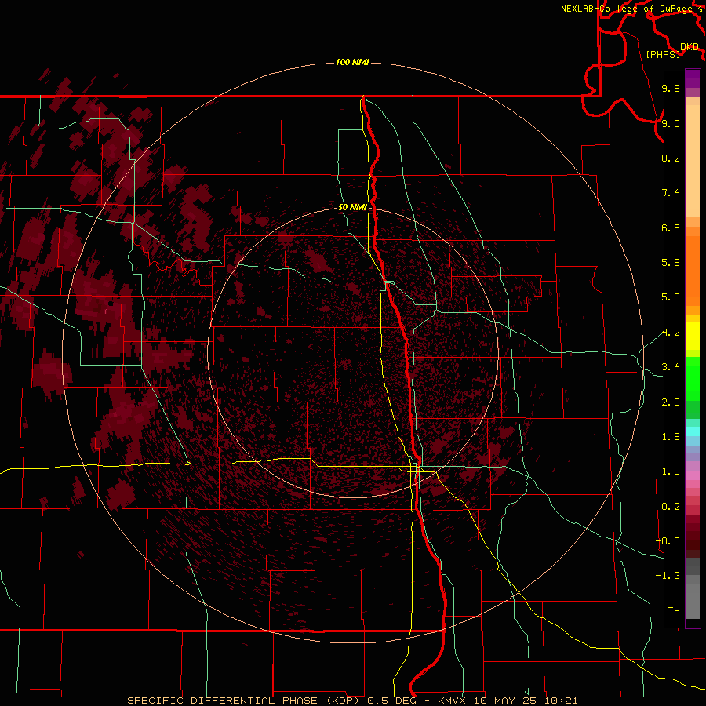Click the 0.2 color scale value
The image size is (706, 706).
pyautogui.click(x=671, y=507)
